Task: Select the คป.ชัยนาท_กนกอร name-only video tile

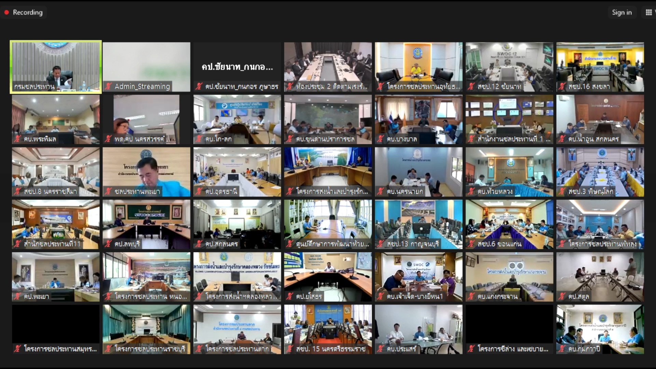Action: click(x=237, y=67)
